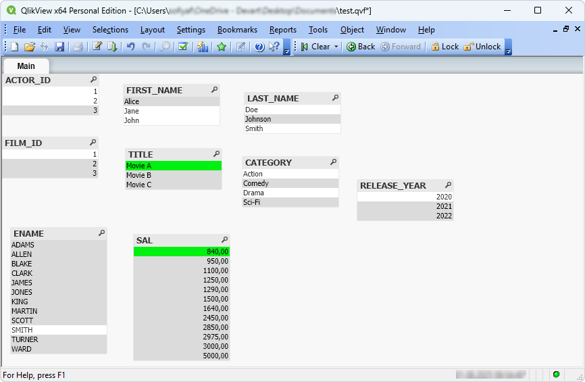Open Help Topics with the question mark icon
Image resolution: width=585 pixels, height=382 pixels.
coord(259,47)
